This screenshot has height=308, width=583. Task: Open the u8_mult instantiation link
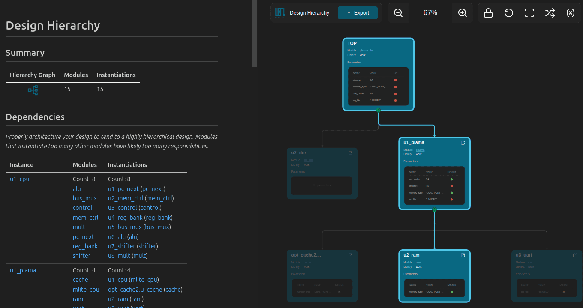(x=119, y=256)
